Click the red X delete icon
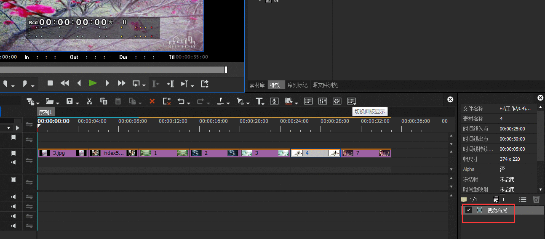This screenshot has width=545, height=239. point(152,101)
